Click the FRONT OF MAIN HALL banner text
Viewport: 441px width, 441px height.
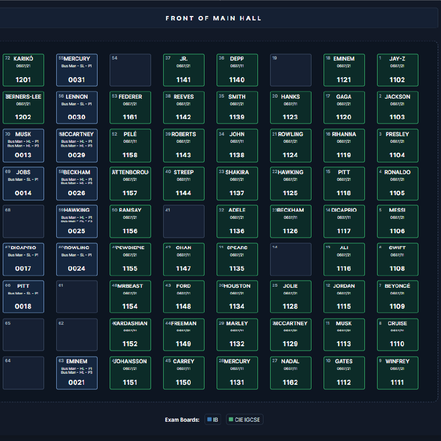coord(213,18)
